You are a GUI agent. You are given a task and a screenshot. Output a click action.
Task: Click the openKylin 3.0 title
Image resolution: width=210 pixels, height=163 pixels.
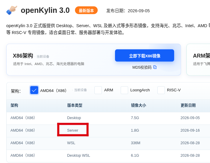point(45,10)
